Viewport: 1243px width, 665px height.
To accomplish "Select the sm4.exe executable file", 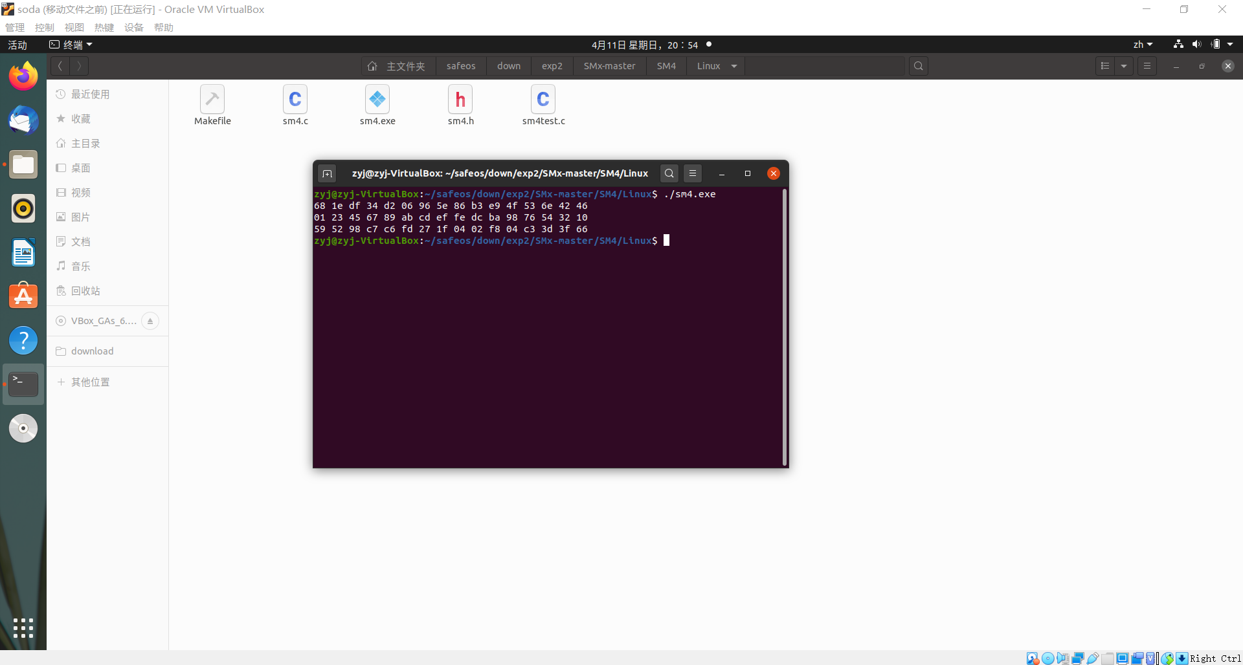I will 377,105.
